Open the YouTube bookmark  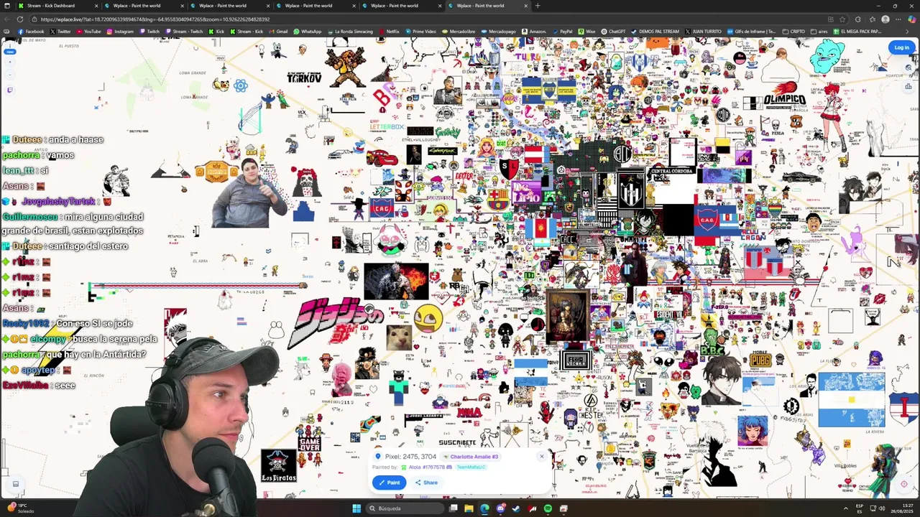89,32
